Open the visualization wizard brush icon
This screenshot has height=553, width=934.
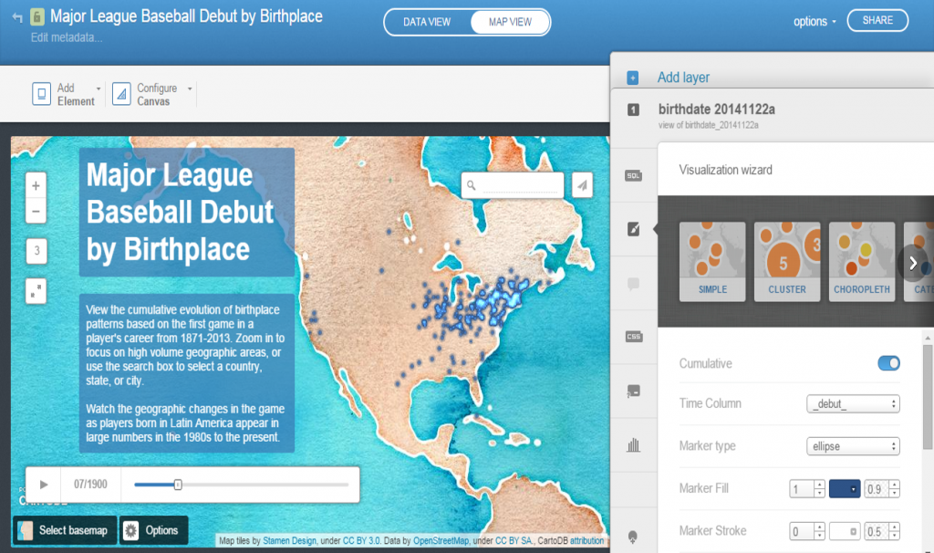tap(633, 229)
